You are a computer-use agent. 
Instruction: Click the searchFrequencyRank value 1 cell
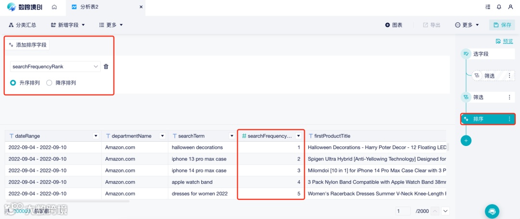pos(271,147)
